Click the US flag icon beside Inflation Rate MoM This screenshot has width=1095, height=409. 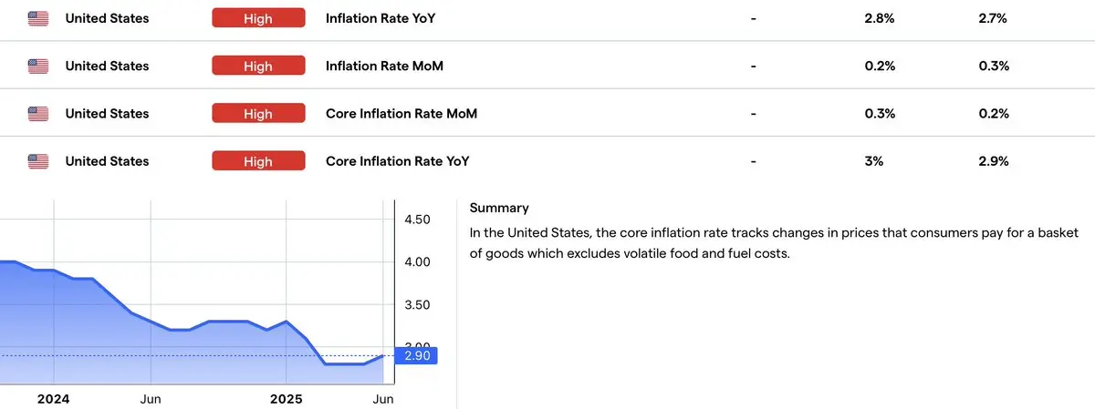pyautogui.click(x=38, y=66)
